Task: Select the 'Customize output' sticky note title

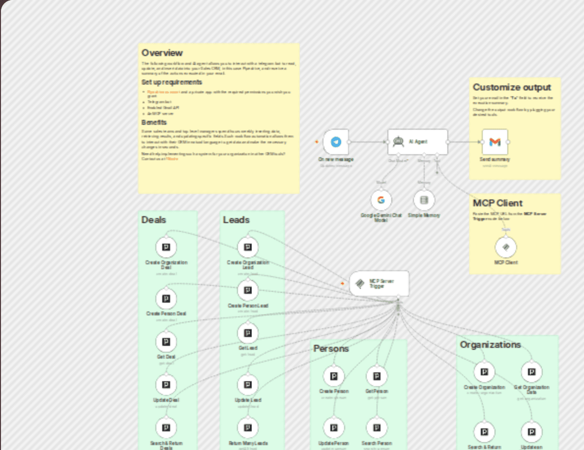Action: click(512, 87)
